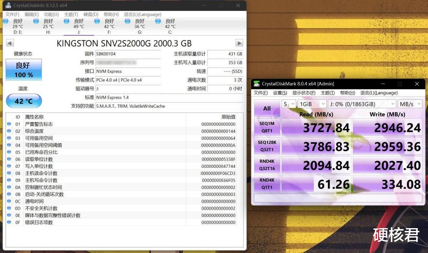Click the blurred 序列号 serial number field

(128, 63)
